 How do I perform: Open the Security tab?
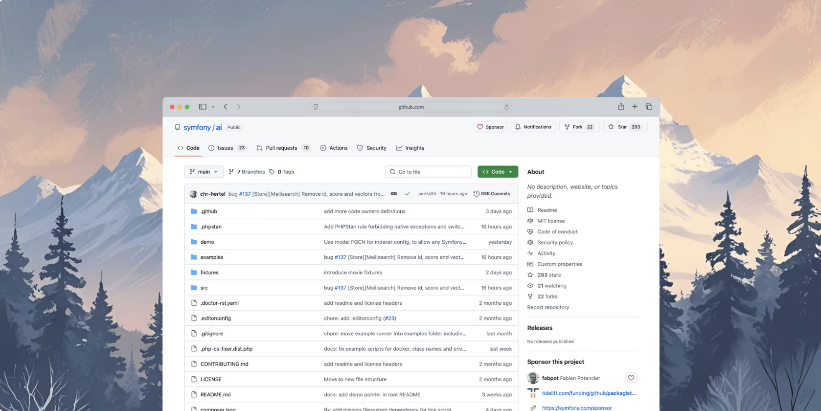pos(371,148)
